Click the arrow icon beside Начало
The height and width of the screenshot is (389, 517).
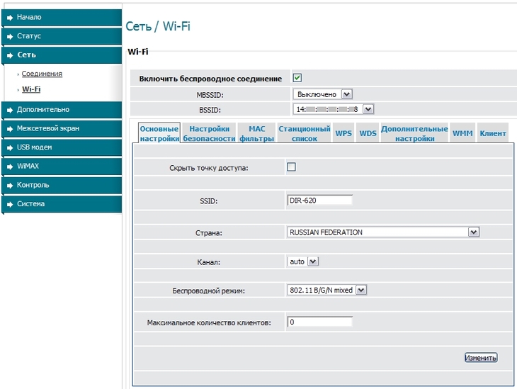(10, 18)
